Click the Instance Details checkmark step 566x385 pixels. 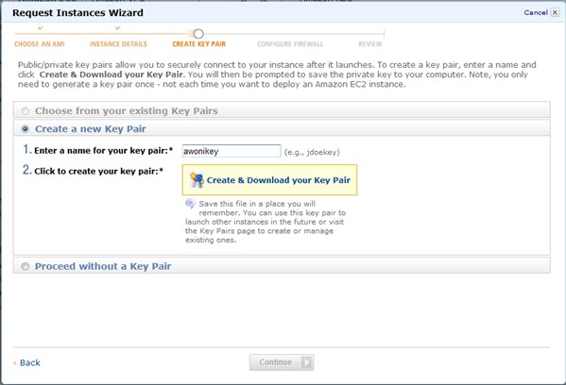pyautogui.click(x=118, y=27)
